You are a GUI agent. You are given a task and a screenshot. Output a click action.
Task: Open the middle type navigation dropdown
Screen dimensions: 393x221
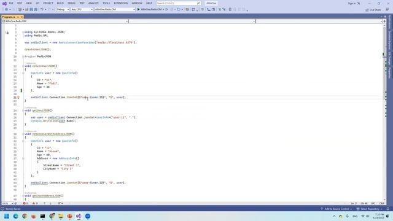coord(192,21)
